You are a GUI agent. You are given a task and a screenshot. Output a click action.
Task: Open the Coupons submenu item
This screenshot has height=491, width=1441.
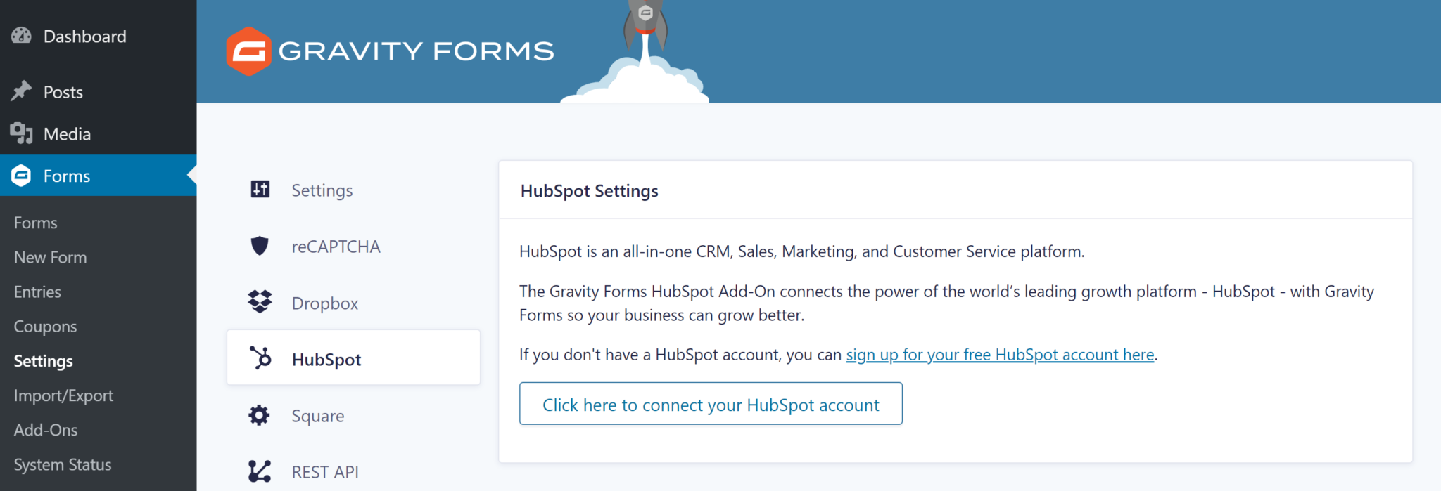click(46, 326)
